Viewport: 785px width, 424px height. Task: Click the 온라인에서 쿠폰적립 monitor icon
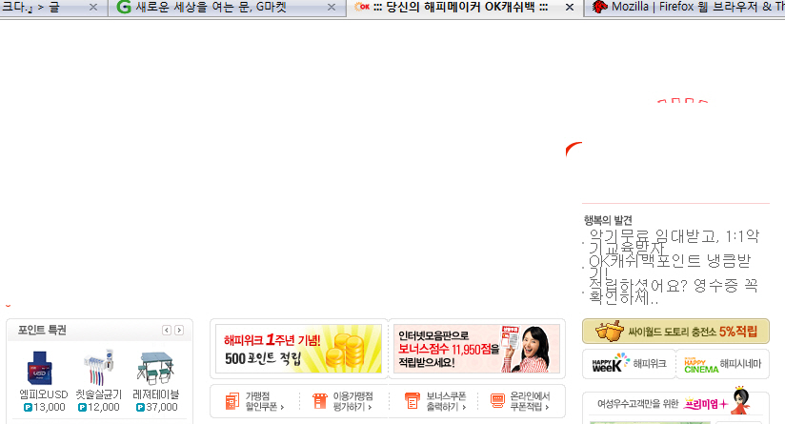tap(497, 401)
